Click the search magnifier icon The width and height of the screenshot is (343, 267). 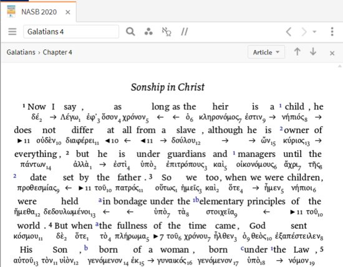click(130, 32)
